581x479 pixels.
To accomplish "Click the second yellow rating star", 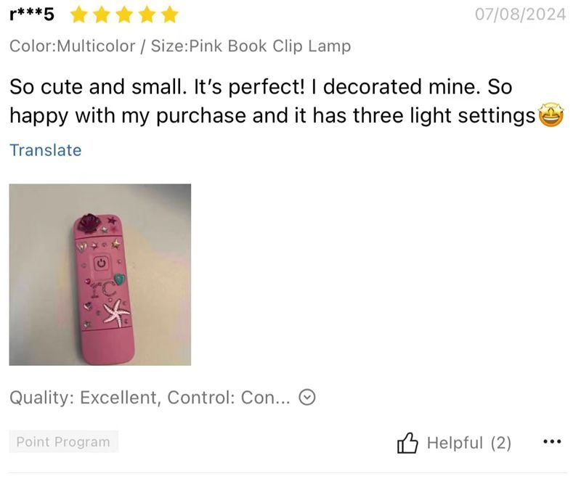I will 102,15.
